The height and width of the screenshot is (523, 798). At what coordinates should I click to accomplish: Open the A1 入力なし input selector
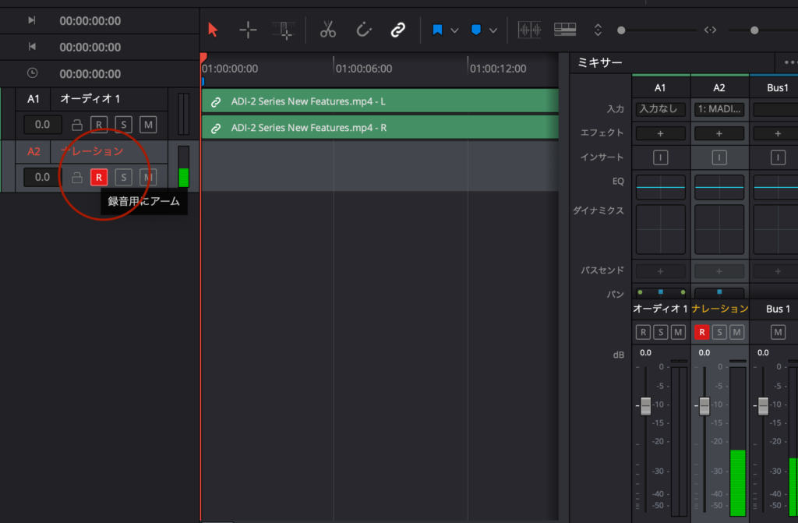(660, 110)
